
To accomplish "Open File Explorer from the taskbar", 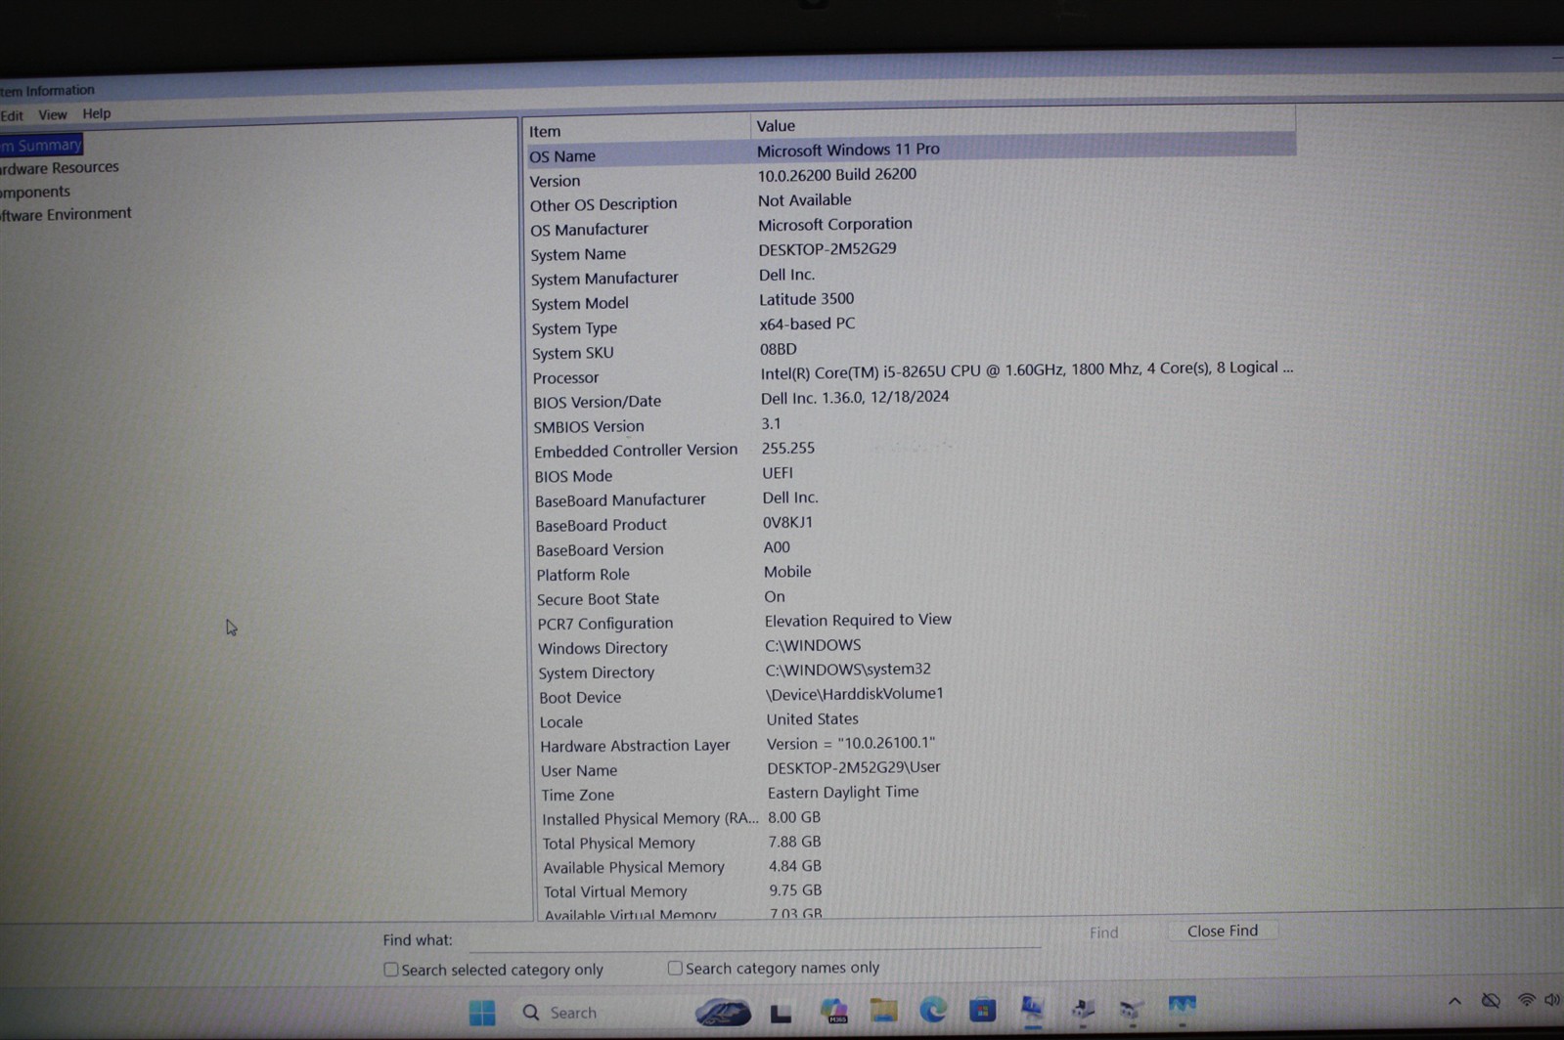I will (x=883, y=1011).
